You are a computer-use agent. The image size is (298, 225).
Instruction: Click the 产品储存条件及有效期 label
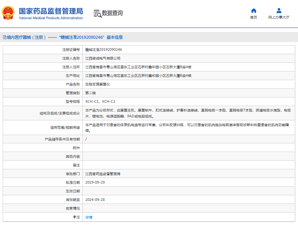click(62, 139)
